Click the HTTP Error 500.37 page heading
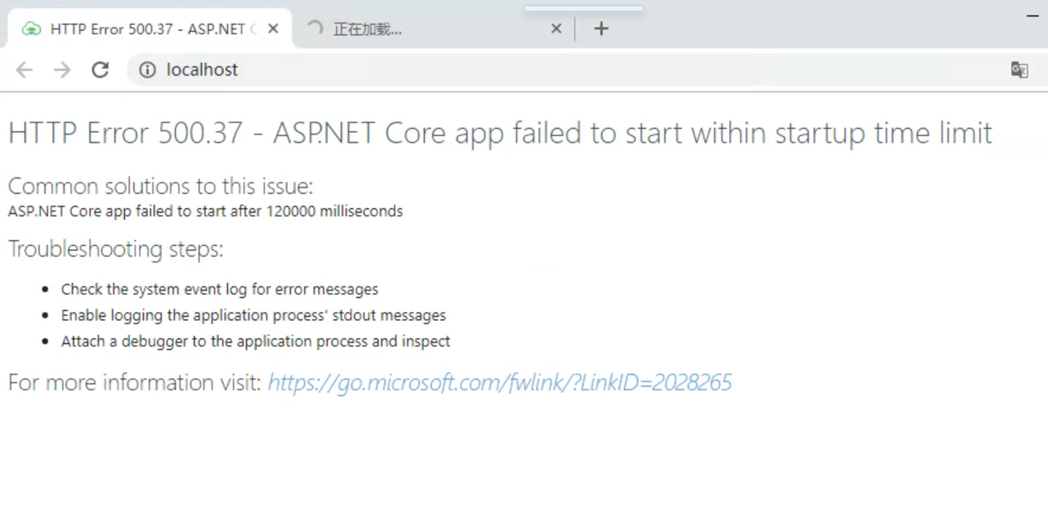 coord(500,133)
